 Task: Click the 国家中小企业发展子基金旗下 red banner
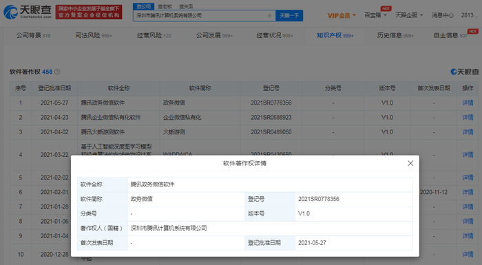click(89, 12)
